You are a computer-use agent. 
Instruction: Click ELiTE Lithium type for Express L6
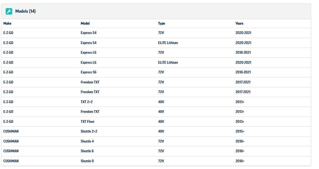click(x=168, y=62)
